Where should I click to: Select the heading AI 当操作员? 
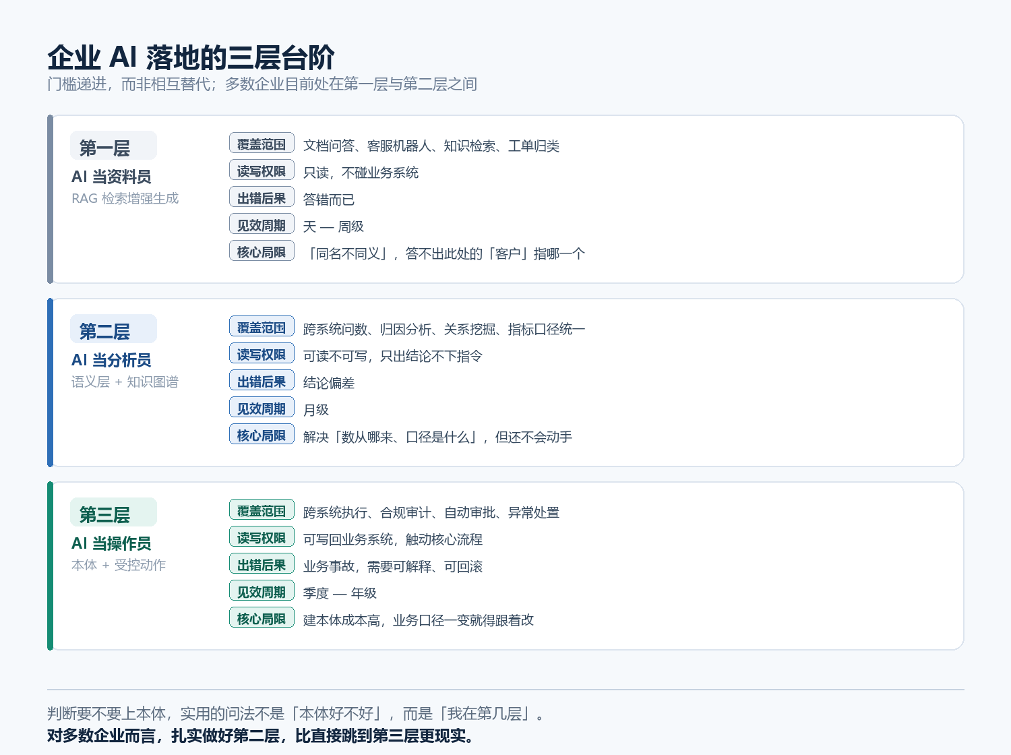(111, 543)
